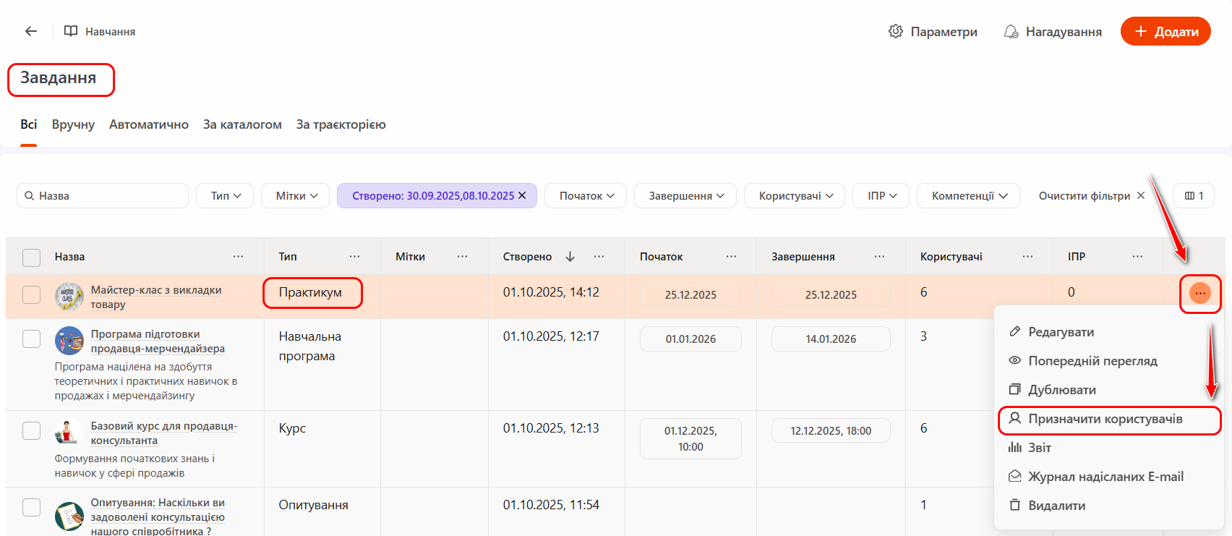Image resolution: width=1232 pixels, height=536 pixels.
Task: Open Користувачі column options dots
Action: pyautogui.click(x=1027, y=257)
